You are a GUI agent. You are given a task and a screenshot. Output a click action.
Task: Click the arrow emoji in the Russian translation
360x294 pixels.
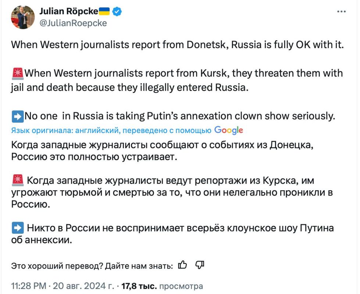click(17, 227)
